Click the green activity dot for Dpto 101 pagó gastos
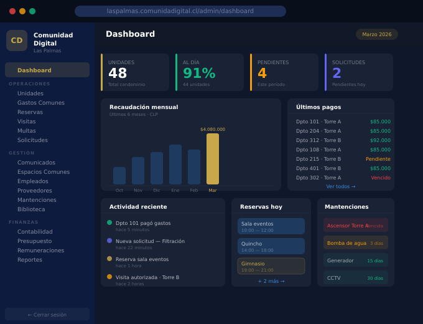Screen dimensions: 423x324 pyautogui.click(x=109, y=222)
